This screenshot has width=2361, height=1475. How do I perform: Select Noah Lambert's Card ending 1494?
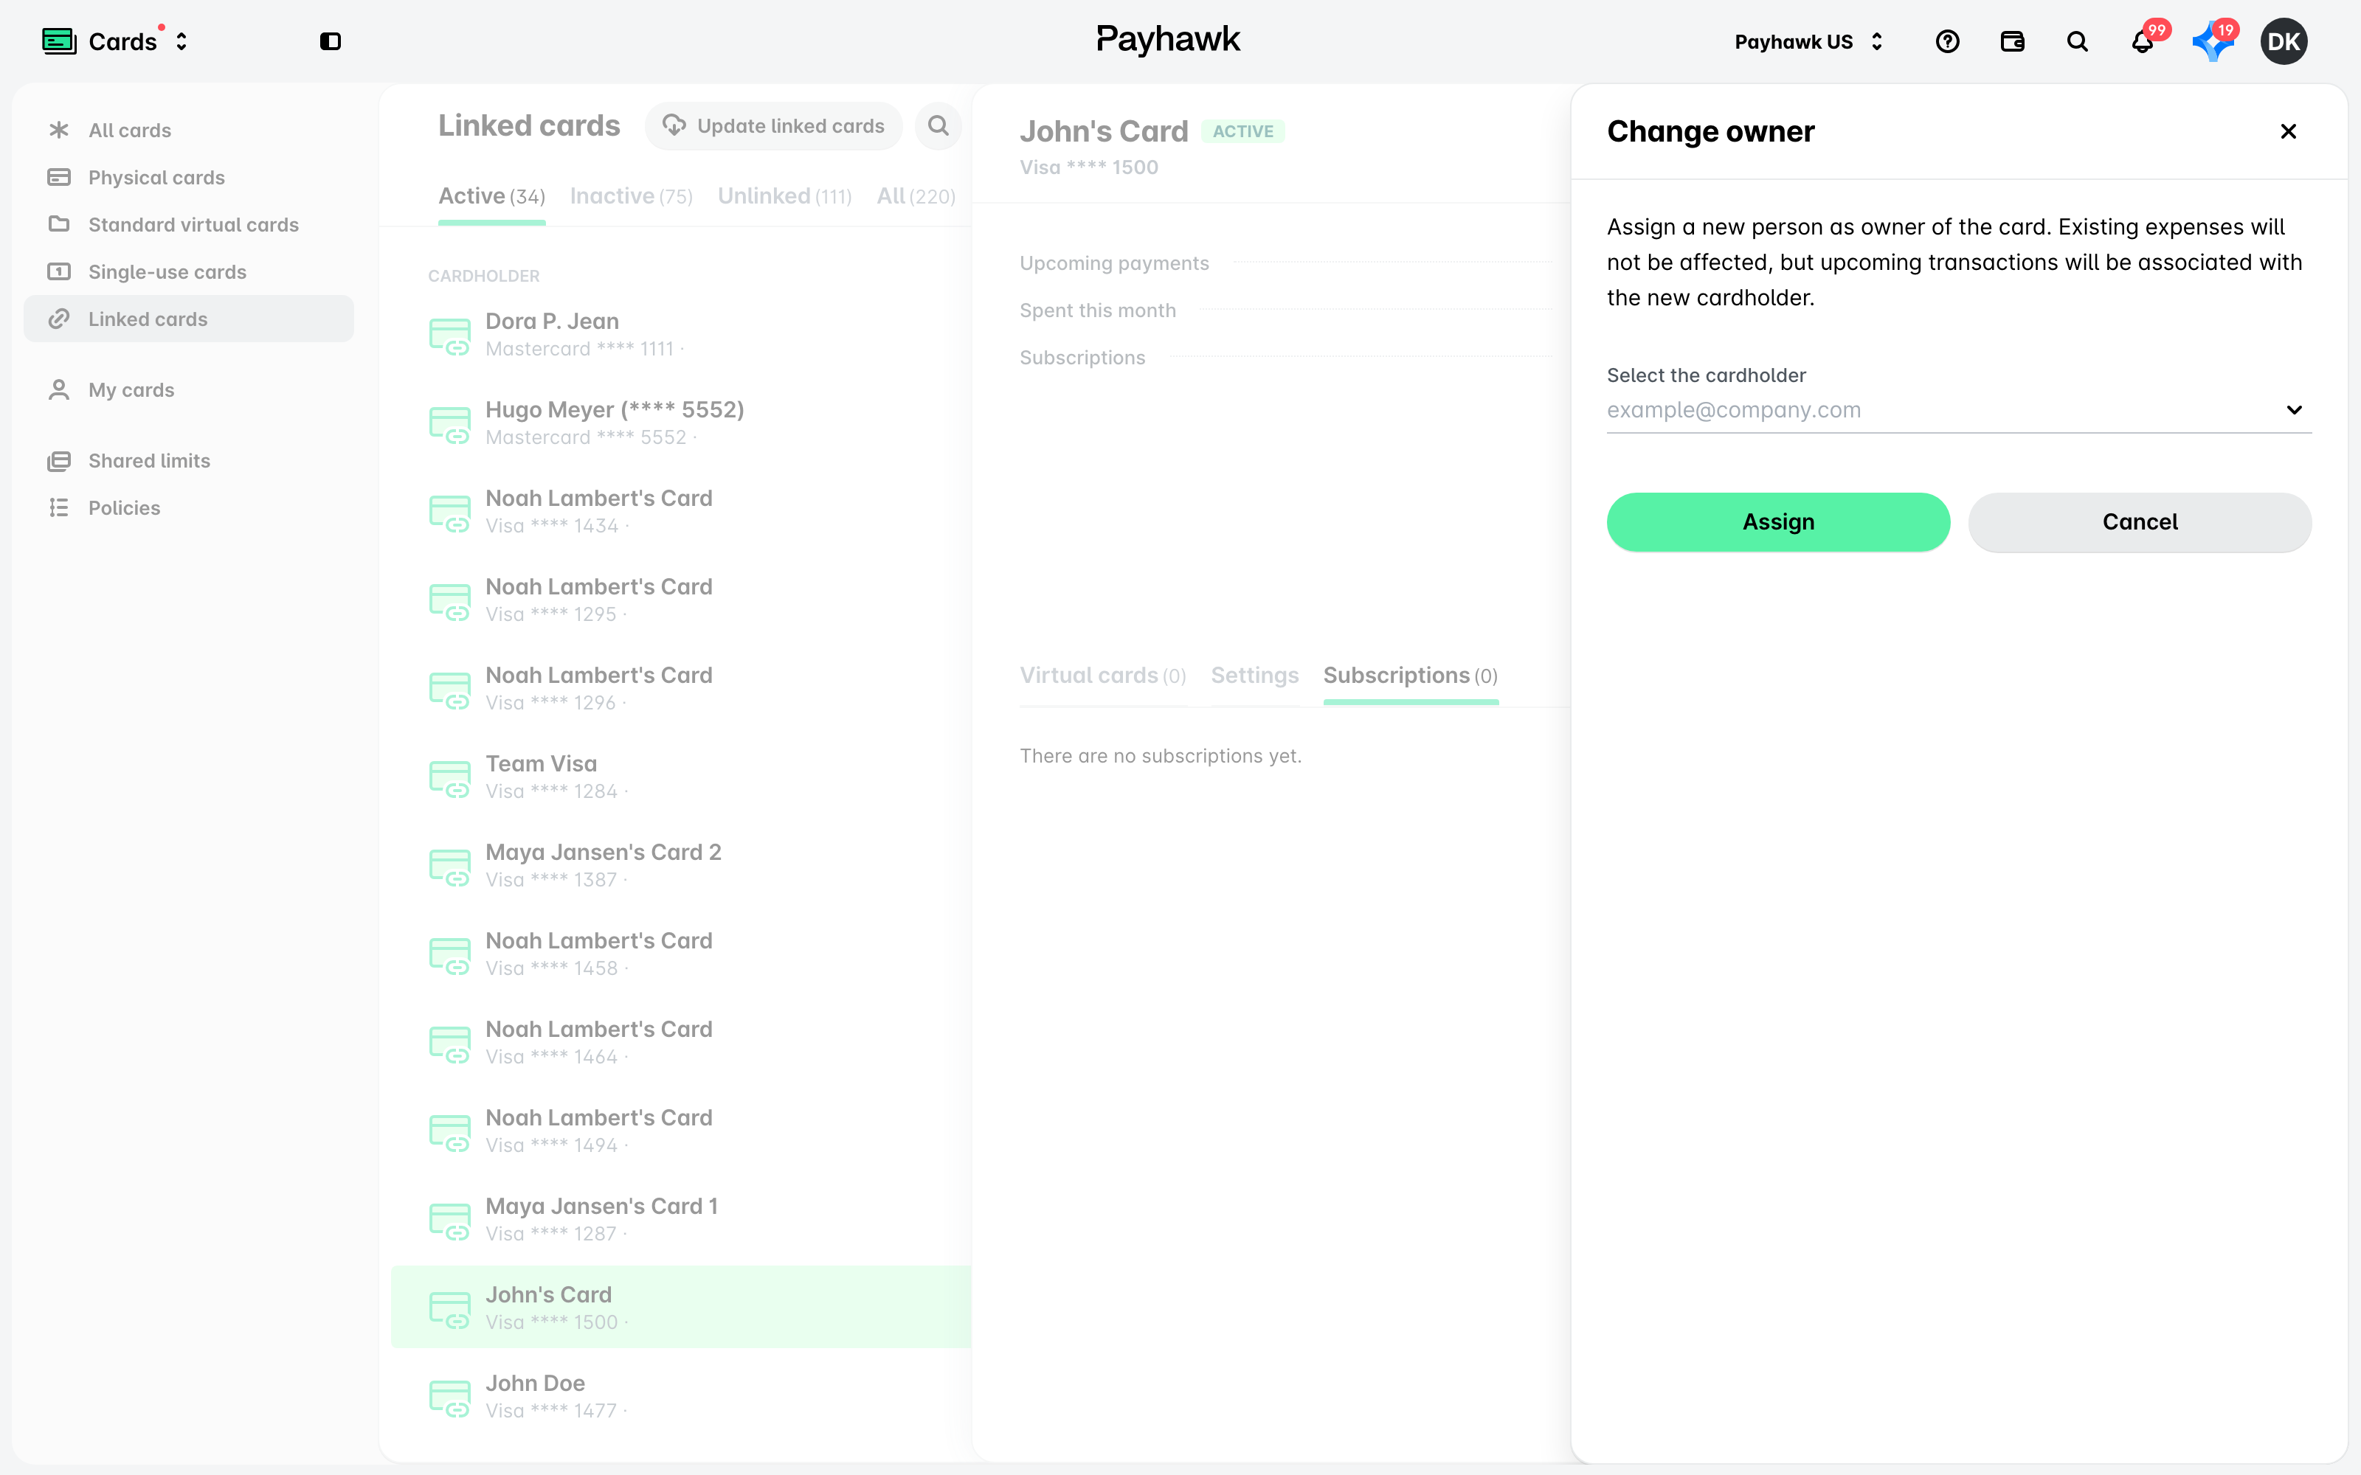pyautogui.click(x=681, y=1131)
